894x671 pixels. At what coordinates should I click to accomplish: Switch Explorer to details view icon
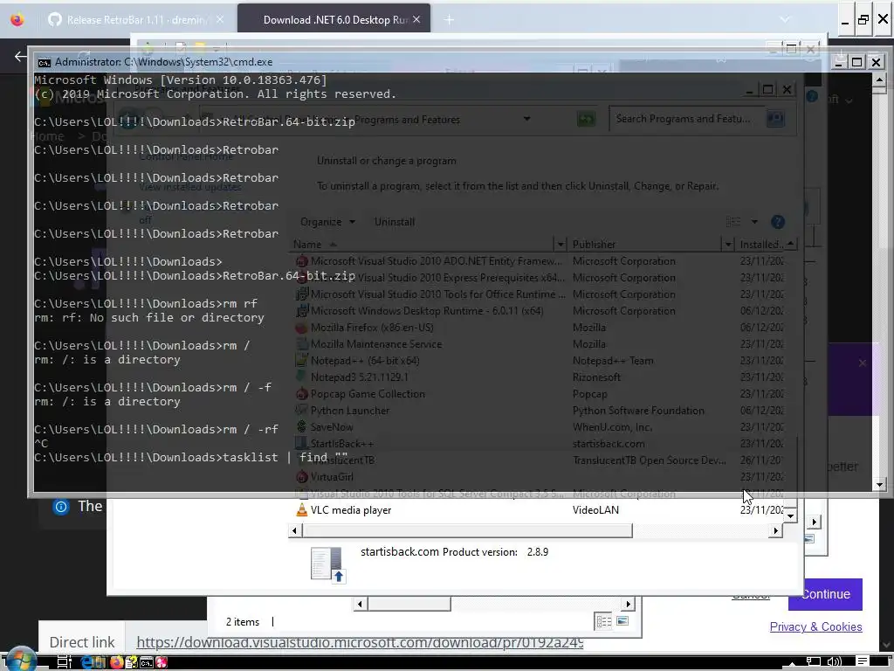click(604, 621)
